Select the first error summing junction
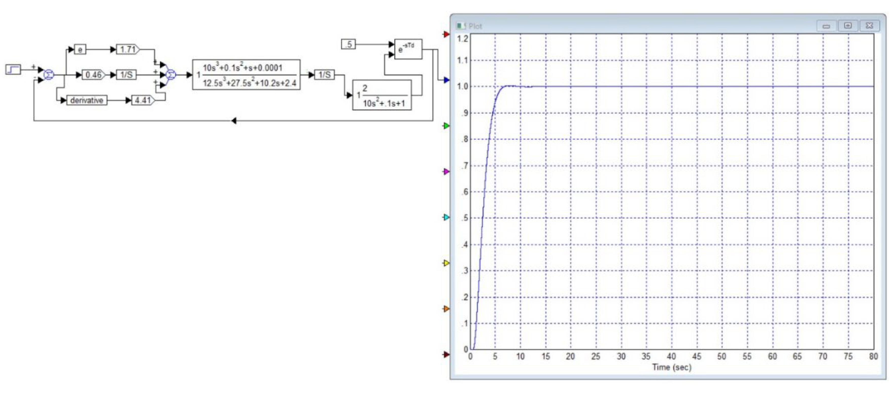This screenshot has width=894, height=393. [49, 75]
